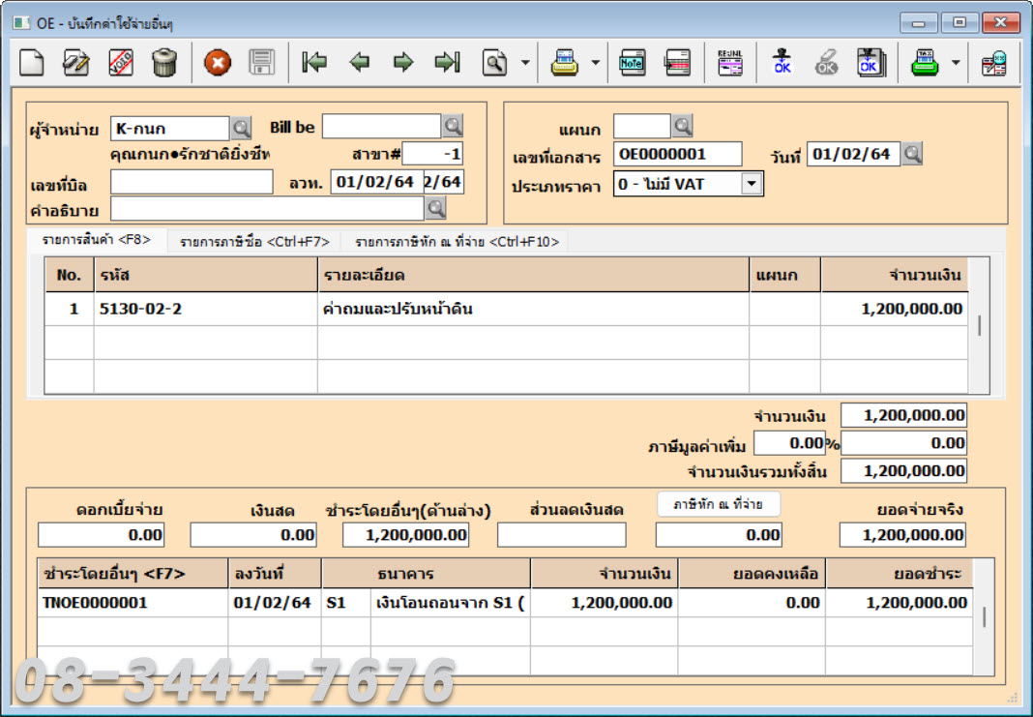Click the VAT percentage field 0.00
Screen dimensions: 1033x717
coord(790,443)
